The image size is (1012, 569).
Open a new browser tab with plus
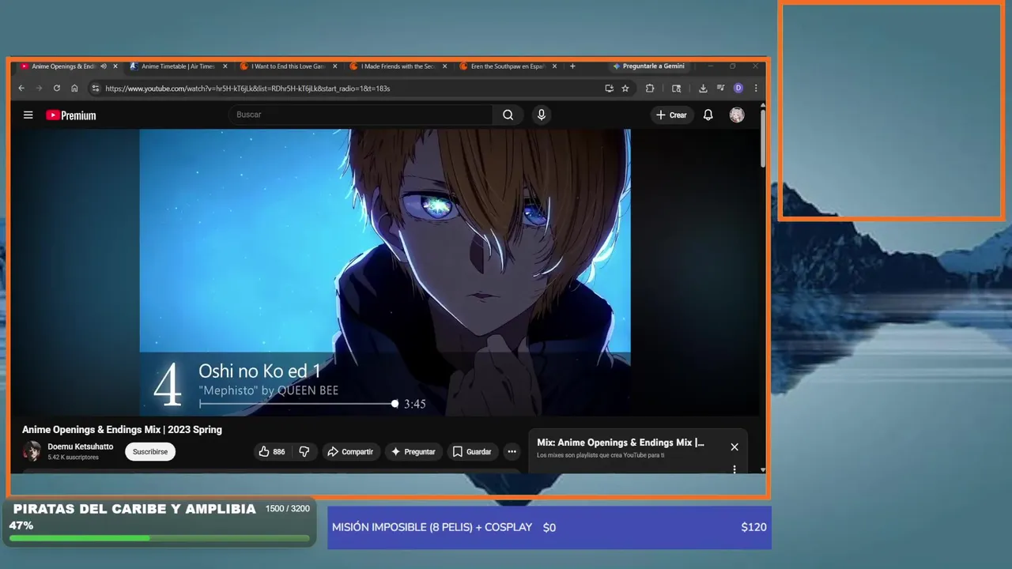click(x=572, y=66)
